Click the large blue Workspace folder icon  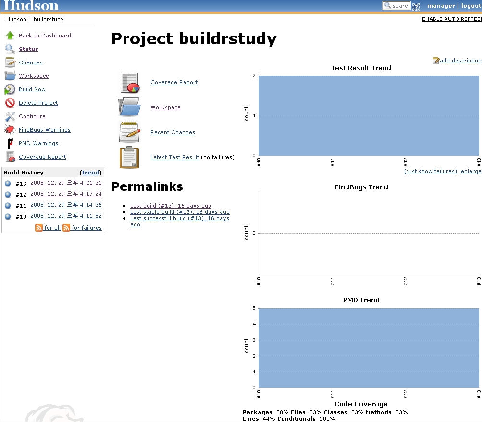click(129, 107)
